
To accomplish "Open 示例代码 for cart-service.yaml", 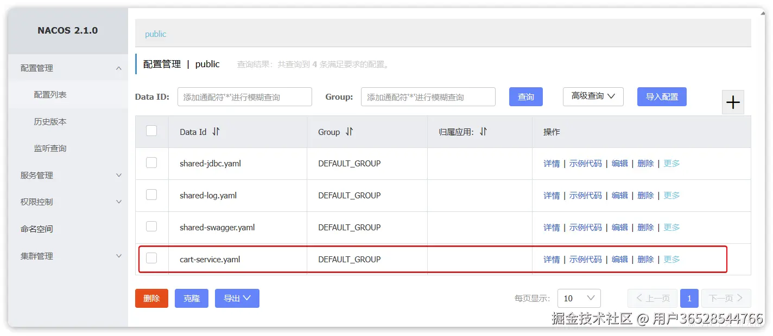I will point(586,260).
